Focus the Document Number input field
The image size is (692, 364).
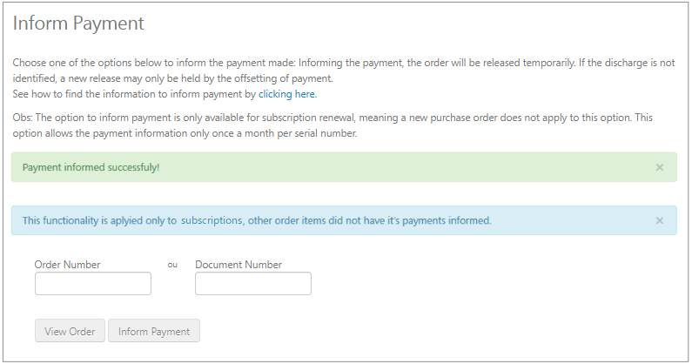point(253,283)
